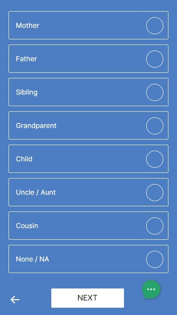Image resolution: width=177 pixels, height=315 pixels.
Task: Select the Cousin radio circle
Action: click(x=154, y=226)
